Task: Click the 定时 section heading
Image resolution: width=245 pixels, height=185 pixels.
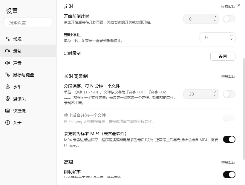Action: (x=69, y=6)
